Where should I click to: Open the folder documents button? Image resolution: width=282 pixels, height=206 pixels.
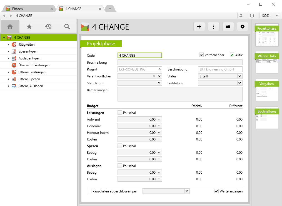tap(228, 27)
